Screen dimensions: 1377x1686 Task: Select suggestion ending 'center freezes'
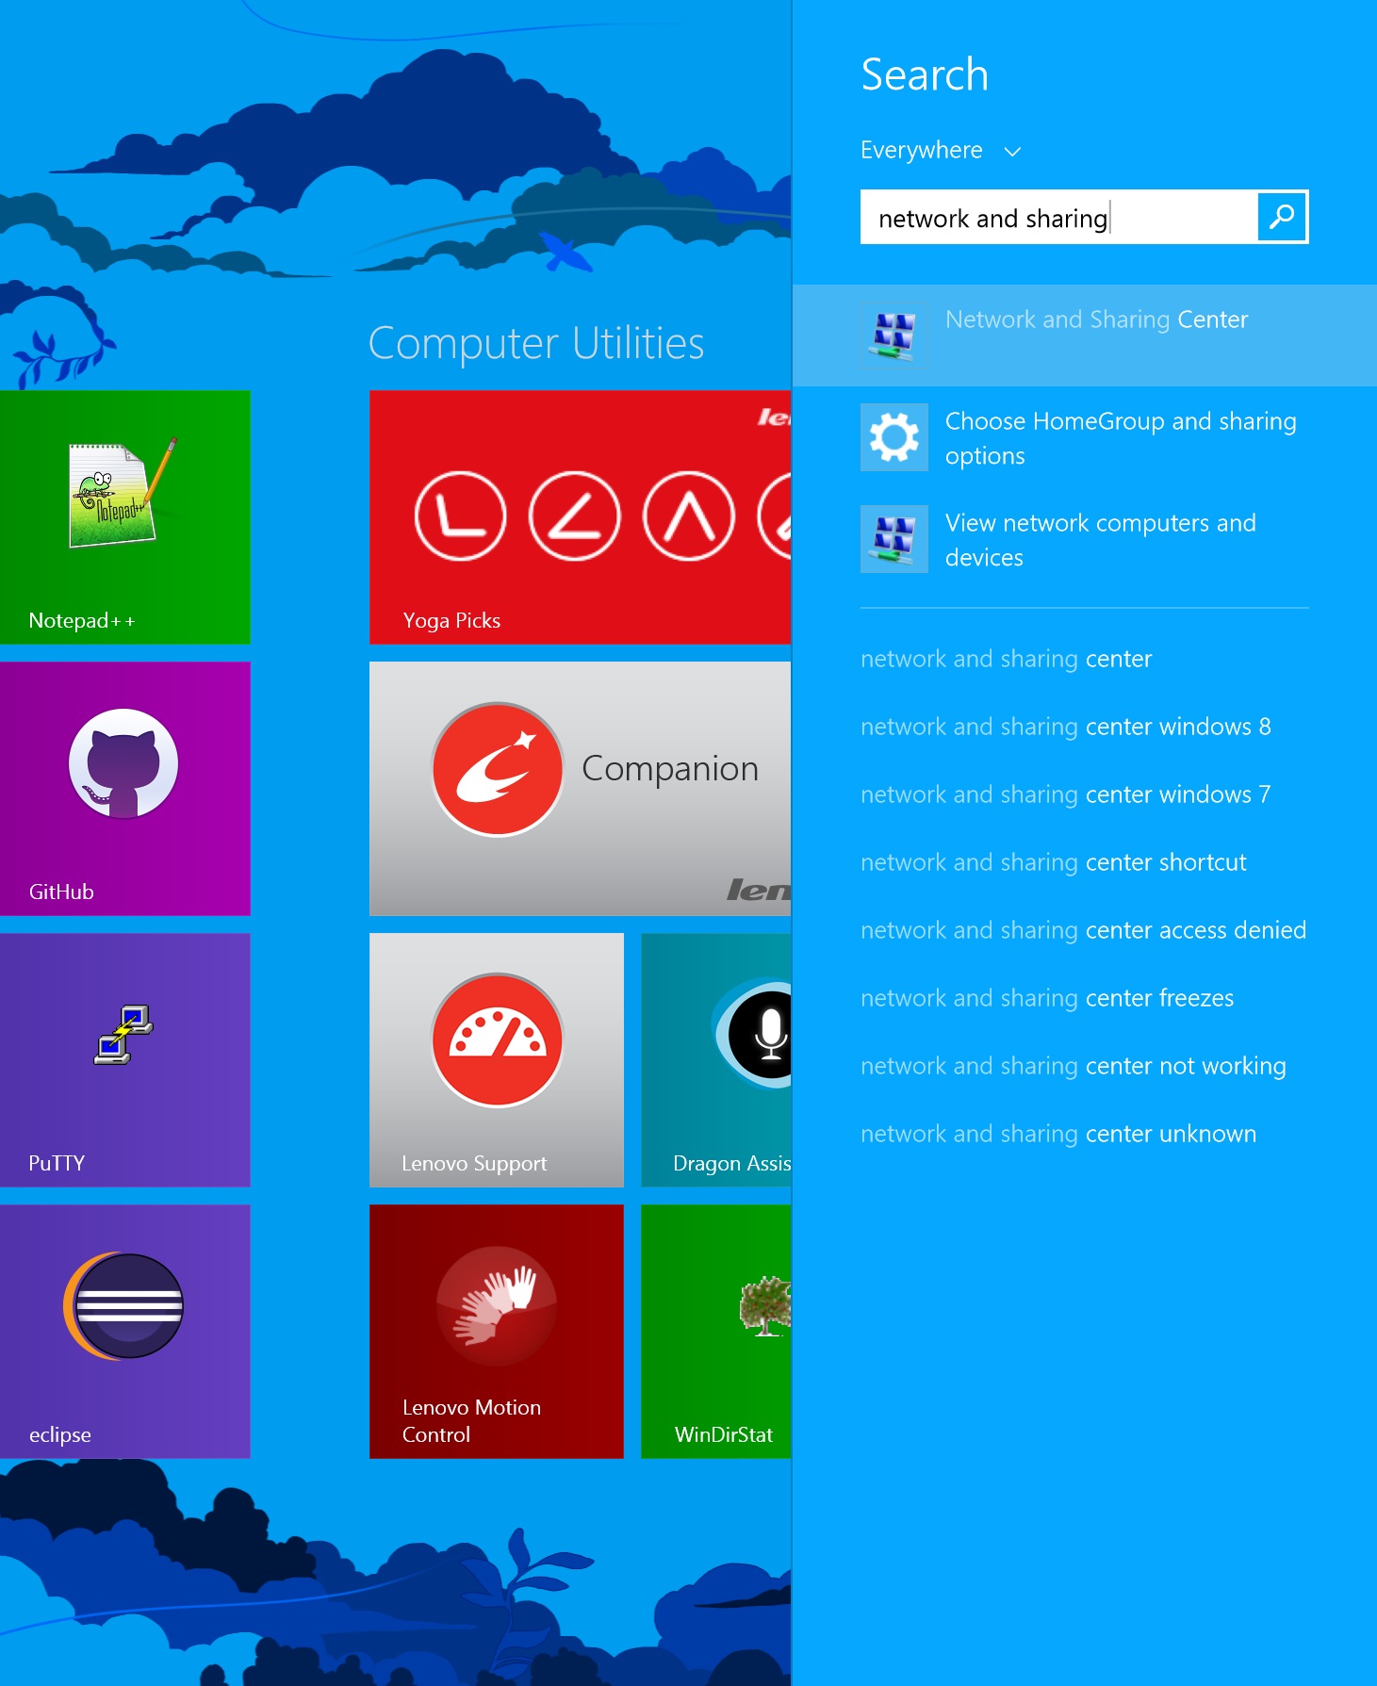(1047, 998)
